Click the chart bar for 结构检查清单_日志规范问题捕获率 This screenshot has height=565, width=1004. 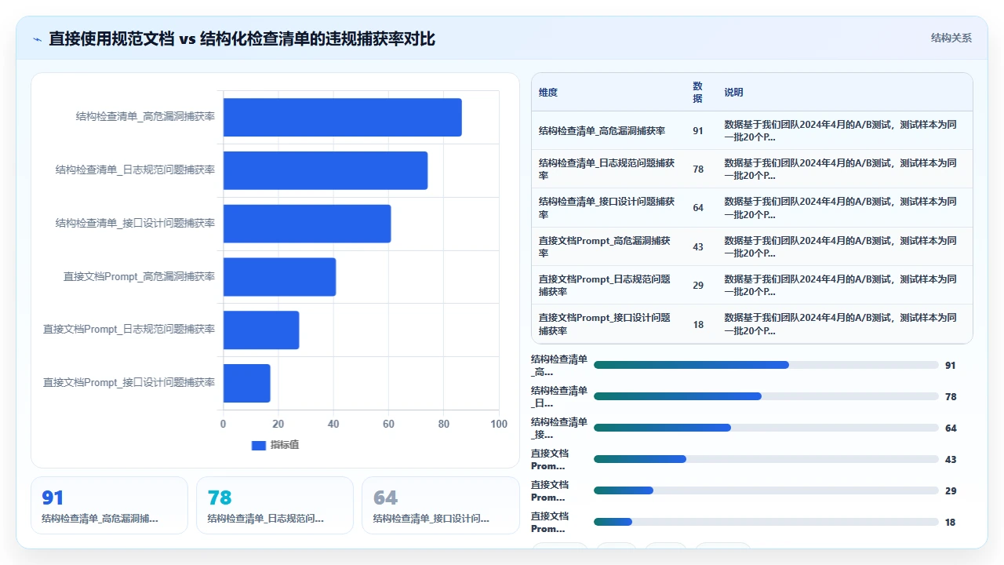[326, 170]
